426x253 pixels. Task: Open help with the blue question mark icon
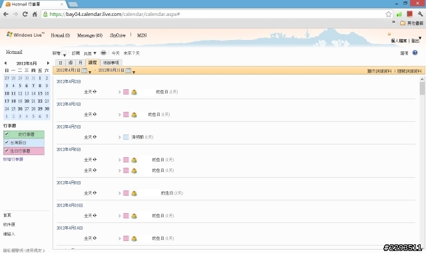(x=415, y=53)
